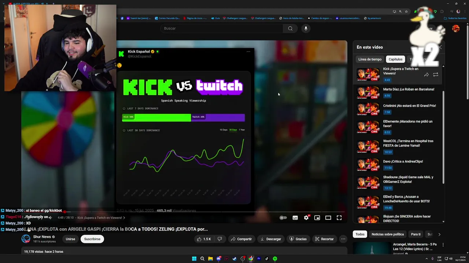Click the Buscar search field
469x263 pixels.
[x=221, y=28]
